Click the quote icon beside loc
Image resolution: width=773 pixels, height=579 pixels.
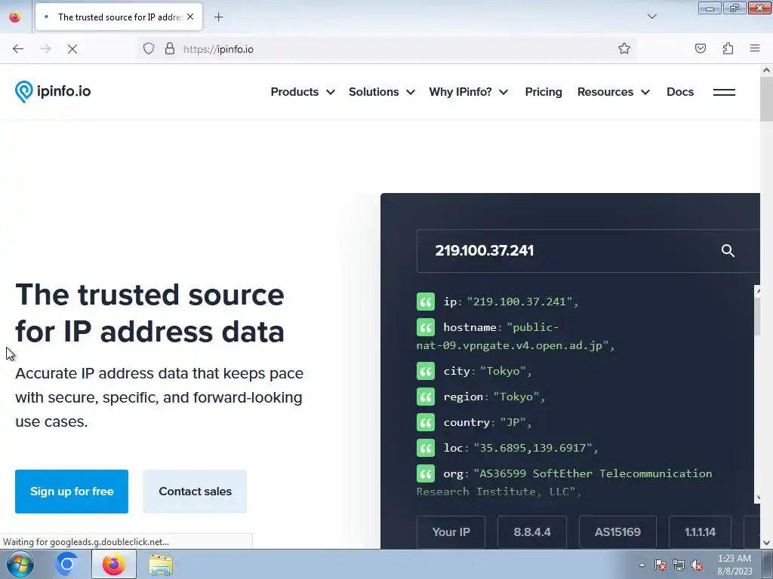pos(426,448)
